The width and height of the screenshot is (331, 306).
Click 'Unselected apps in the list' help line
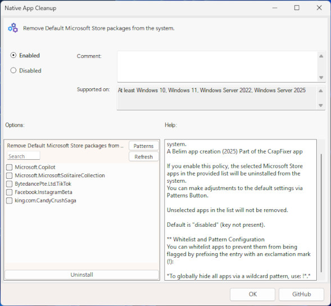point(228,210)
